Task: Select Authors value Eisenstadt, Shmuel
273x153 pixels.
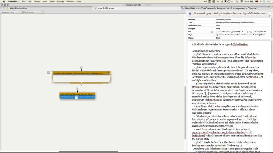Action: [x=224, y=19]
